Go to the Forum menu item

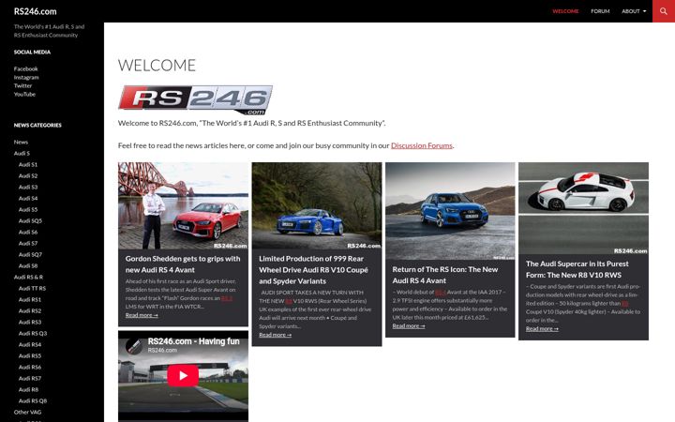[x=600, y=11]
